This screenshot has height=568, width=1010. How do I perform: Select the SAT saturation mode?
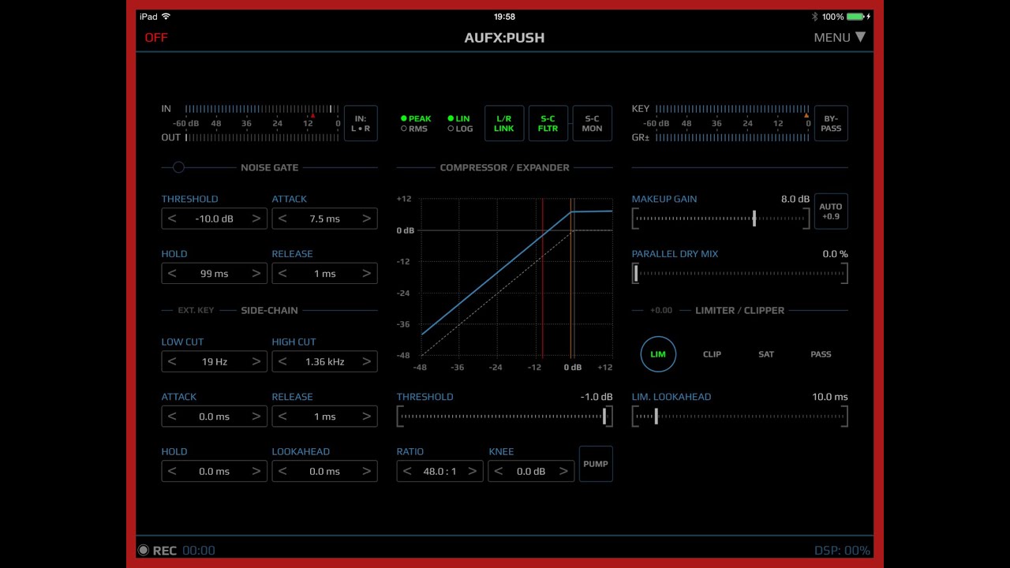pyautogui.click(x=766, y=354)
